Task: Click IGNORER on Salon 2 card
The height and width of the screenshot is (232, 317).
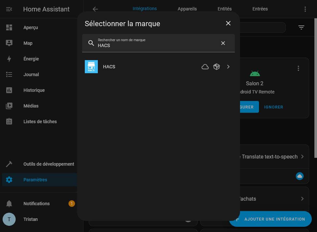Action: point(273,107)
